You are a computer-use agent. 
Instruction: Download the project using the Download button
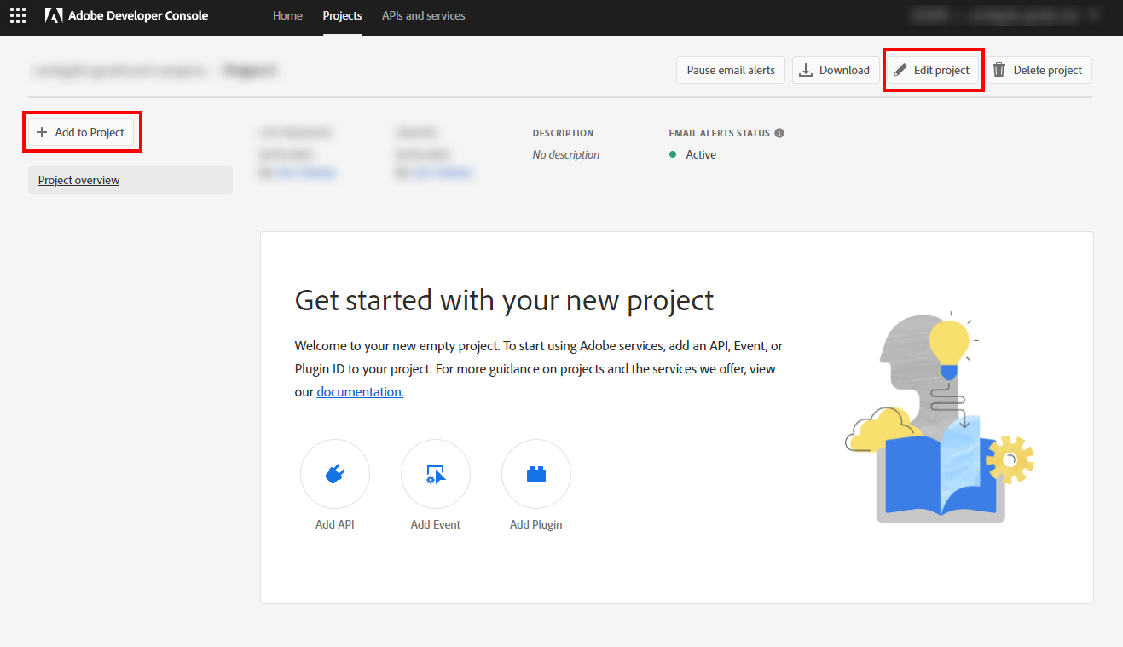(835, 70)
